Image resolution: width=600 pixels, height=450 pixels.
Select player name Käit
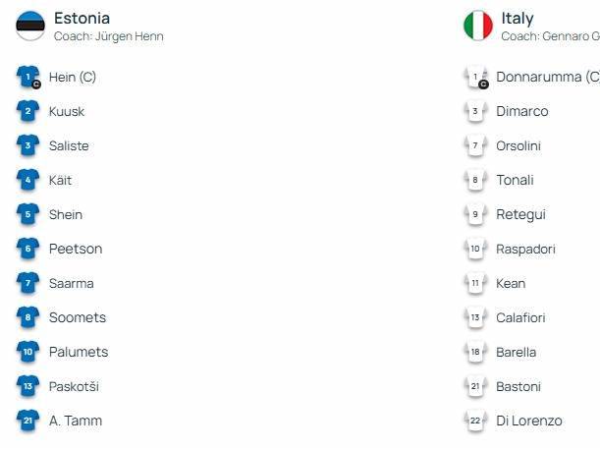[x=60, y=180]
